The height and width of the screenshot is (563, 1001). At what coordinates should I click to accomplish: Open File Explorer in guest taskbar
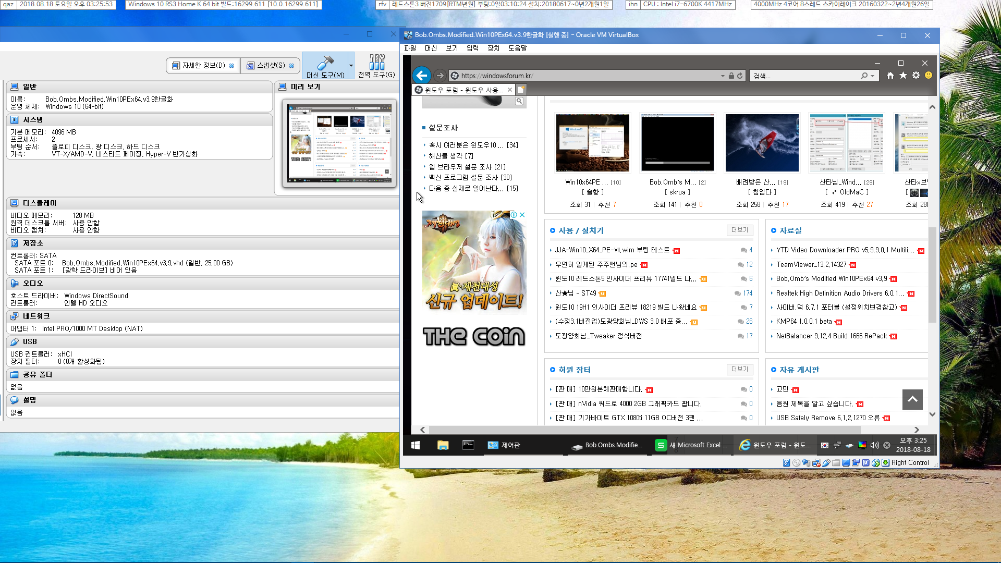443,445
